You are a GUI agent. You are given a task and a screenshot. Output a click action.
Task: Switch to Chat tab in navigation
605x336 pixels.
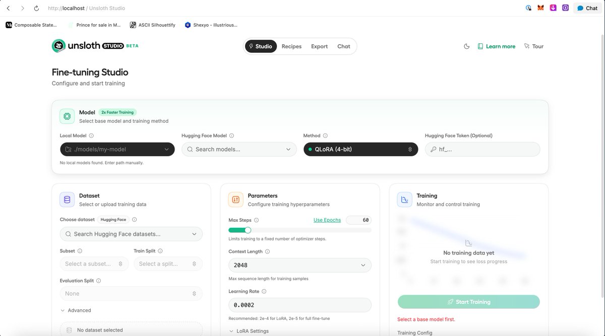344,46
